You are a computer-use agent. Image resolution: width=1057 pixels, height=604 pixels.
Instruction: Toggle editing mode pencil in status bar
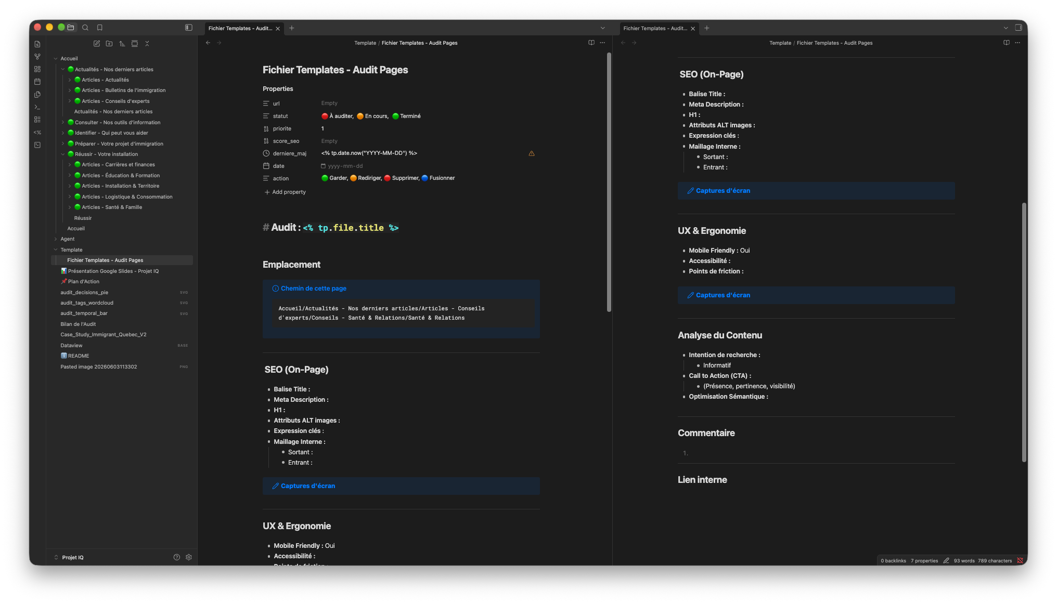tap(946, 560)
